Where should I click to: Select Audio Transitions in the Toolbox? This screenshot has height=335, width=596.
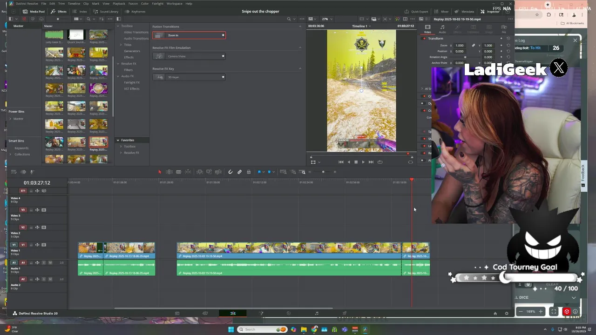(136, 38)
